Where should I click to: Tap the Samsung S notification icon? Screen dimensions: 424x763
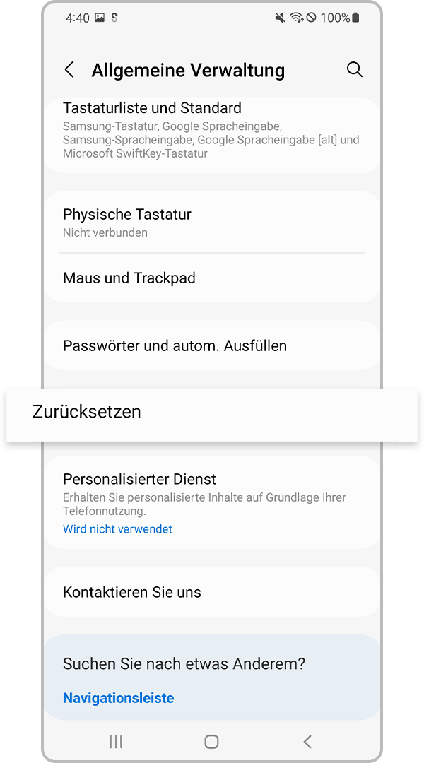(x=114, y=18)
